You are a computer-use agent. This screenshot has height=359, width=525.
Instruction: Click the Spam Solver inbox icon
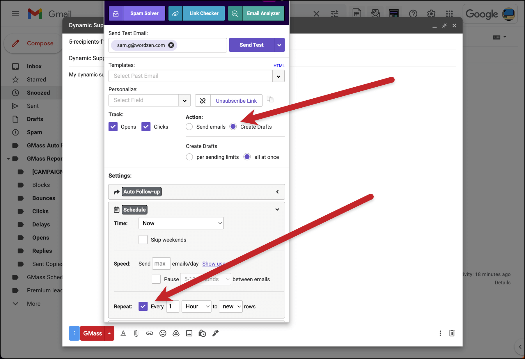click(116, 13)
